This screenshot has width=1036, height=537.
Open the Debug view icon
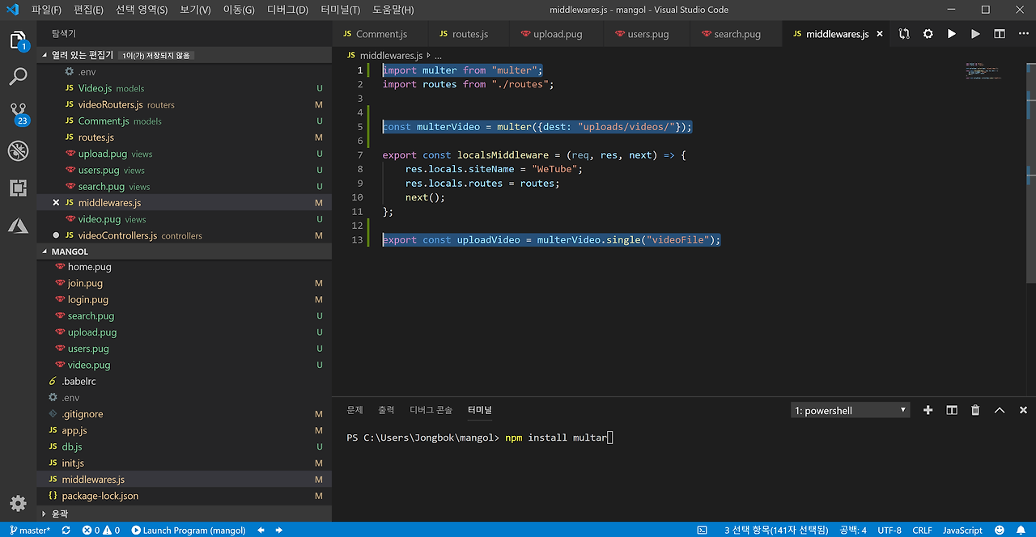18,150
